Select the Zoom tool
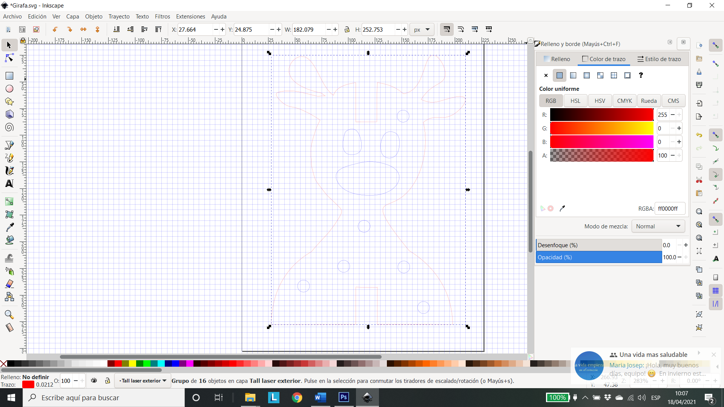The width and height of the screenshot is (724, 407). (8, 314)
